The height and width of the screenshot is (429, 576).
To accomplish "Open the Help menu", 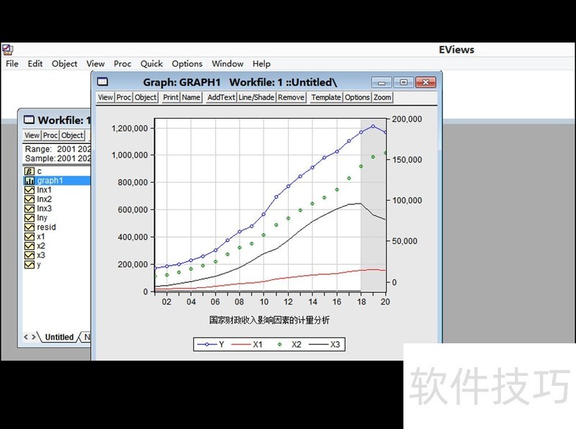I will (261, 63).
